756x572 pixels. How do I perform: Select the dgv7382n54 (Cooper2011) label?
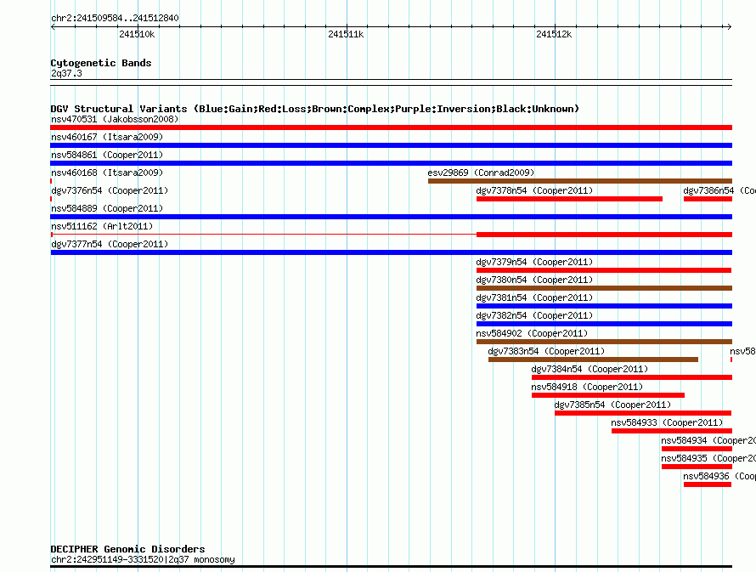coord(534,315)
